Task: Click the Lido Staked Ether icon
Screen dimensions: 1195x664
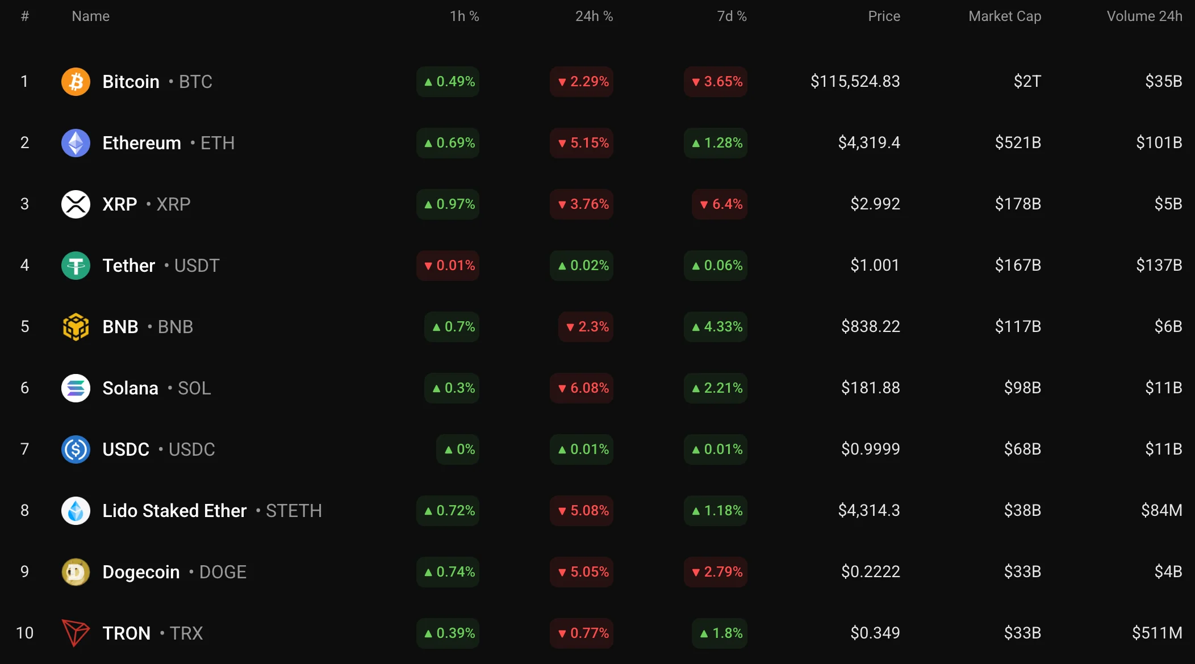Action: click(x=76, y=511)
